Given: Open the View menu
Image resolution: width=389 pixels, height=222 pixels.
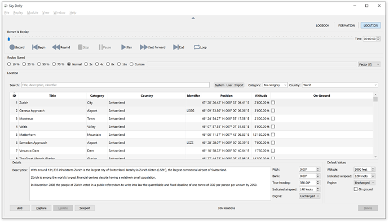Looking at the screenshot, I should point(46,12).
